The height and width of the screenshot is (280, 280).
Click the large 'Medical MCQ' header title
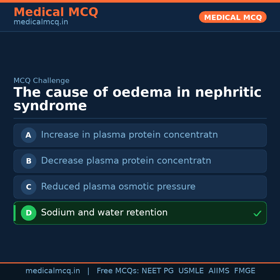56,12
